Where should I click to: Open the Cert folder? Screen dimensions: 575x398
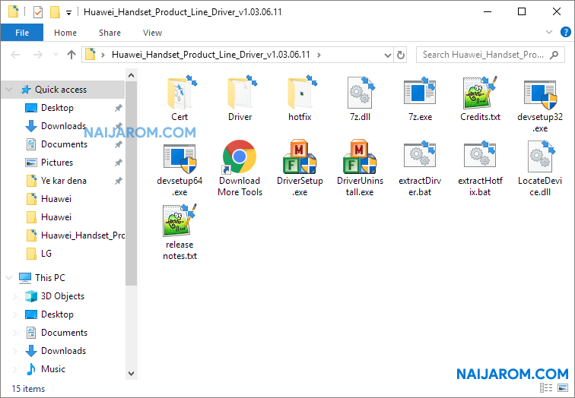click(x=179, y=98)
